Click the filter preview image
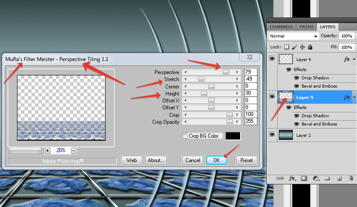 tap(61, 108)
